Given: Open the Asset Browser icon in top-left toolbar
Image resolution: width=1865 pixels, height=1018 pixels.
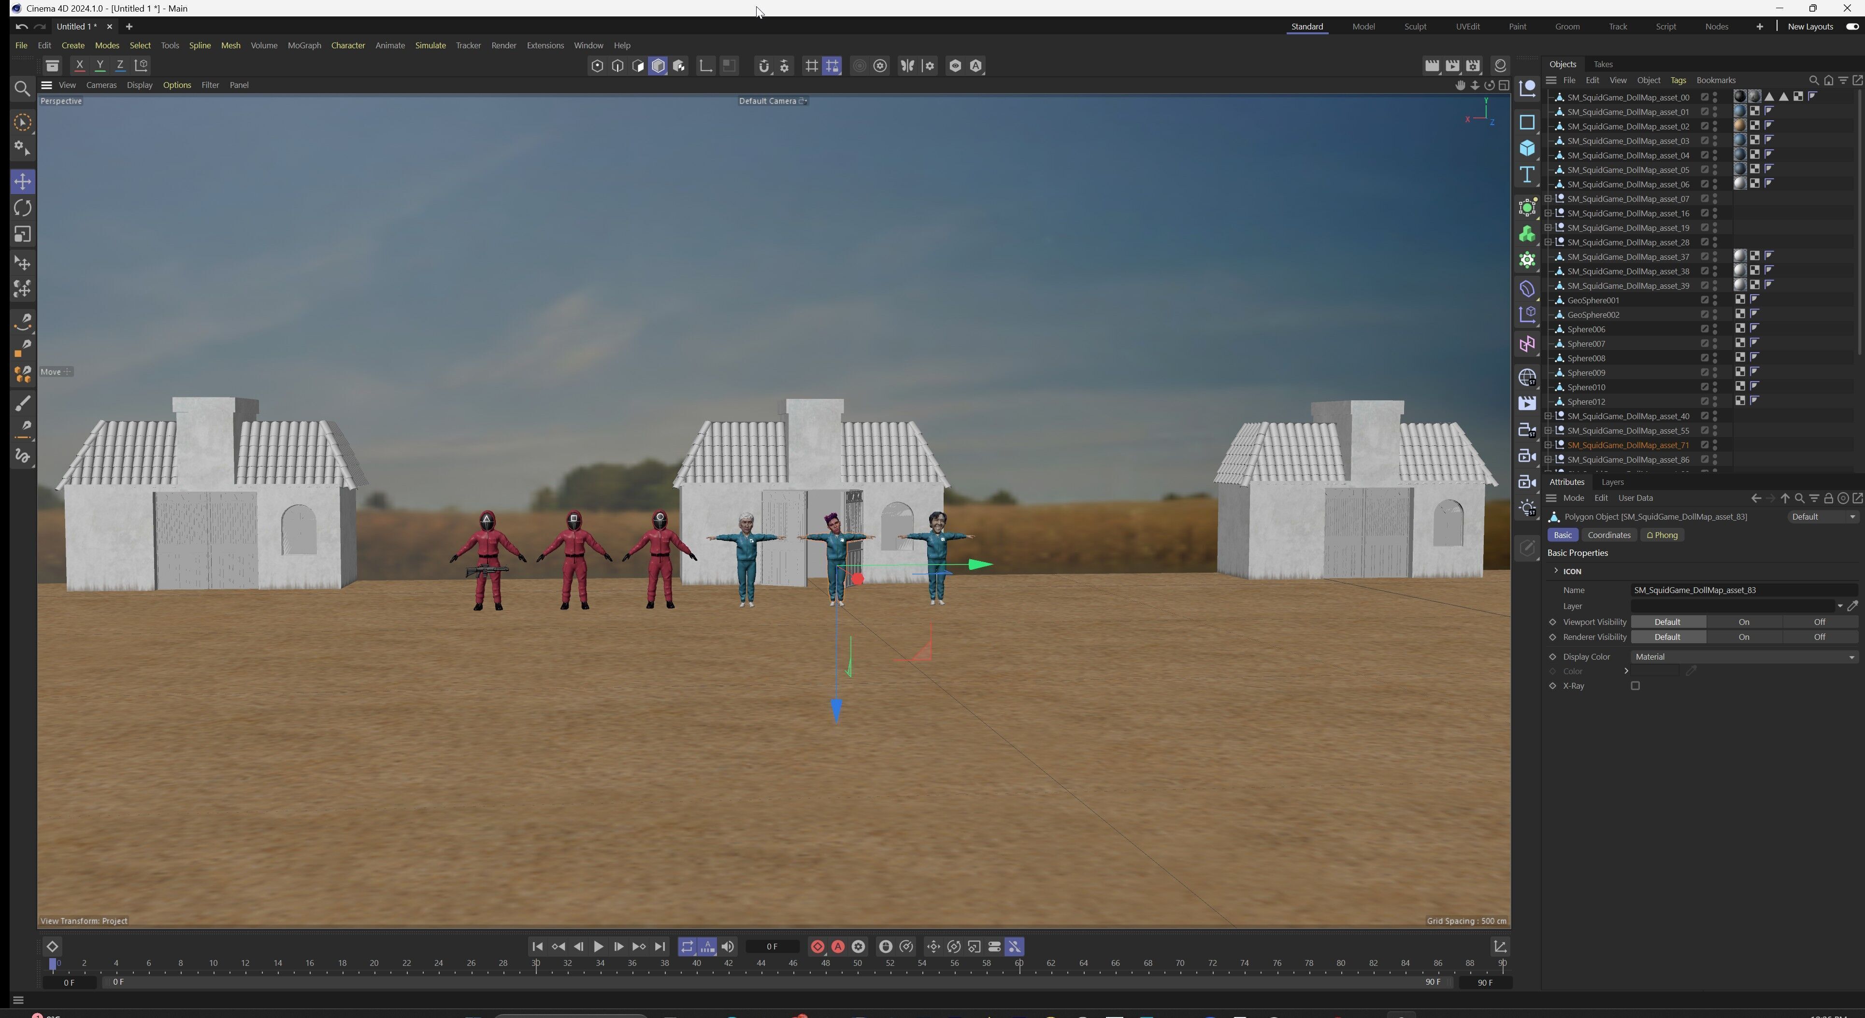Looking at the screenshot, I should coord(51,66).
